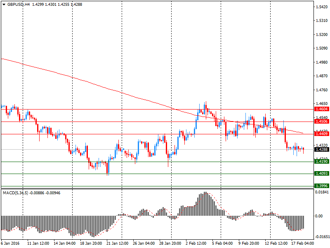This screenshot has height=248, width=330.
Task: Click the 17 Feb 04:00 time label
Action: coord(302,243)
